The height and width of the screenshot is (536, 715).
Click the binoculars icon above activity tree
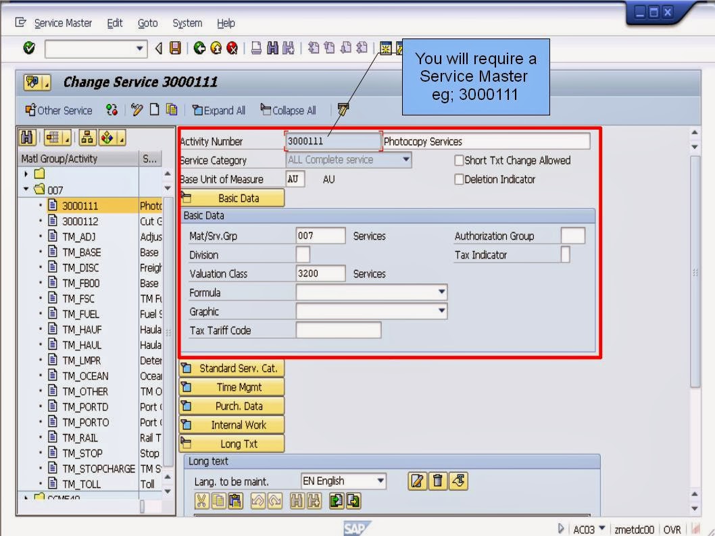pyautogui.click(x=27, y=138)
